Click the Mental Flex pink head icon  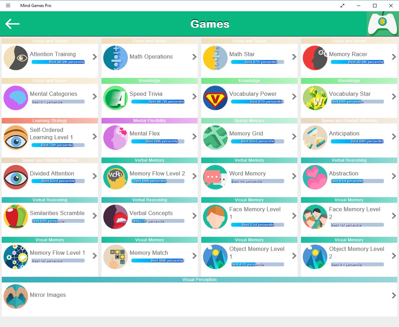[x=116, y=137]
